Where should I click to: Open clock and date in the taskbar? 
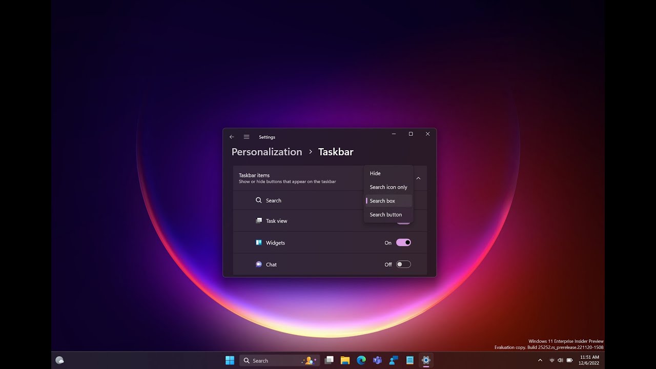coord(589,360)
